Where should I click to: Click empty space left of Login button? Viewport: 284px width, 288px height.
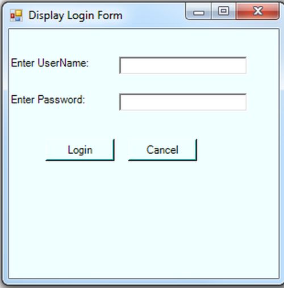point(27,150)
